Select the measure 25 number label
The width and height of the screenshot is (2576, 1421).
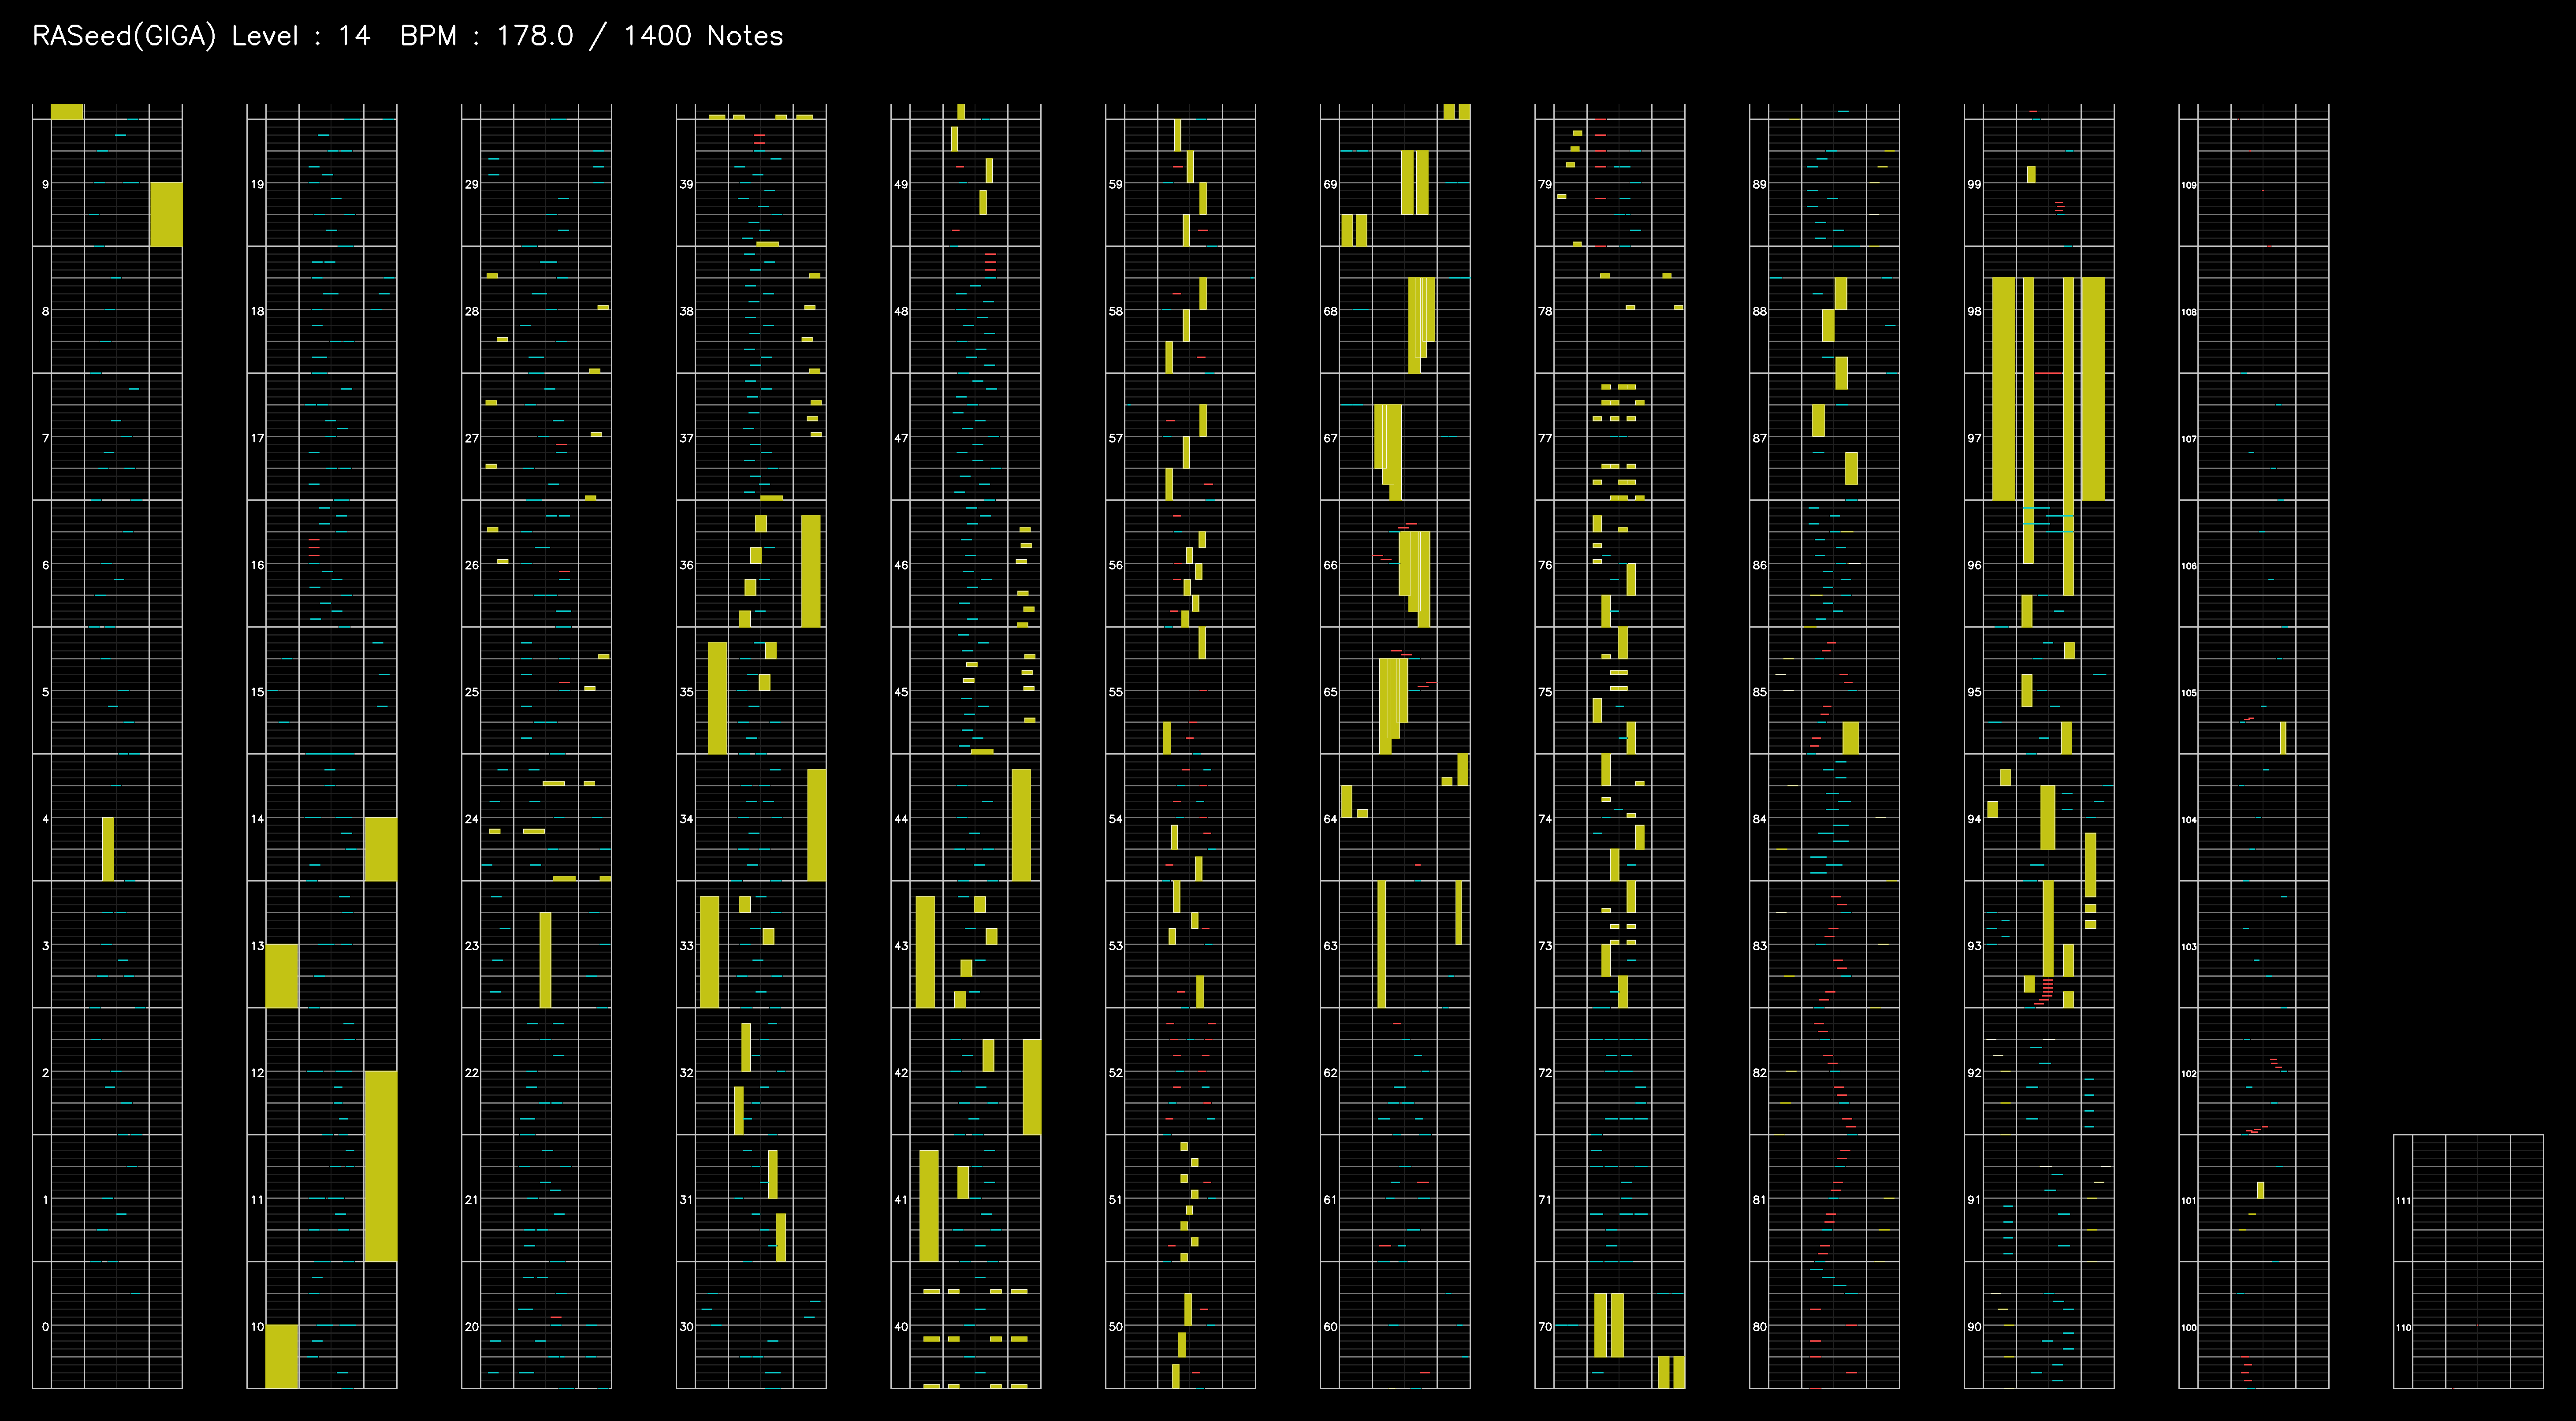pyautogui.click(x=471, y=691)
